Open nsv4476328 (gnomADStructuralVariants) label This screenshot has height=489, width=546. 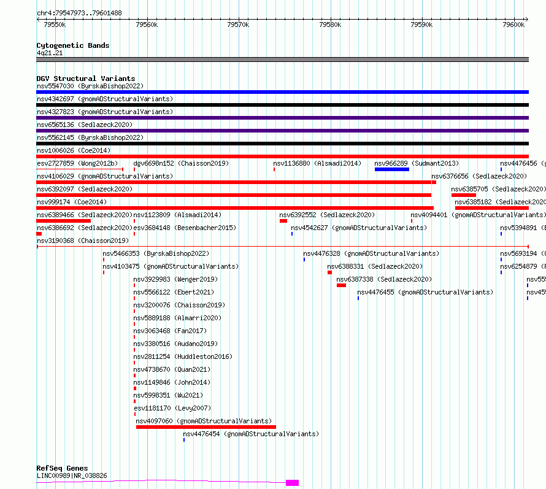click(x=371, y=253)
